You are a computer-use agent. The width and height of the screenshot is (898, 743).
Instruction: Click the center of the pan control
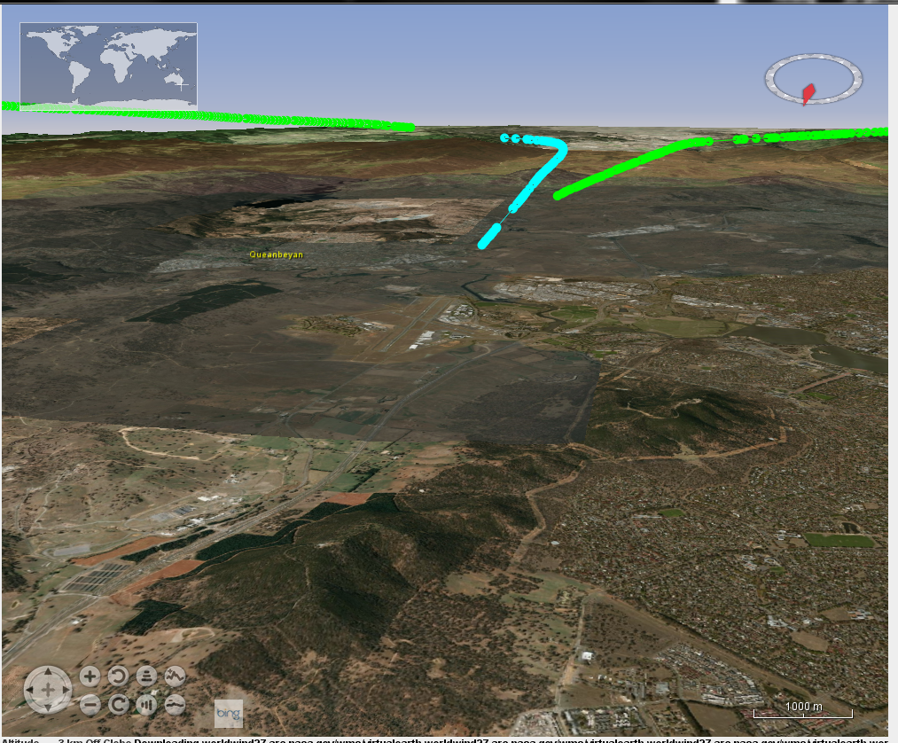(48, 691)
